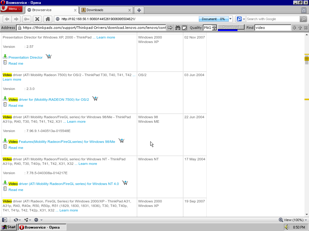Open Learn more for Windows 2000/XP driver
The image size is (309, 231).
coord(68,210)
